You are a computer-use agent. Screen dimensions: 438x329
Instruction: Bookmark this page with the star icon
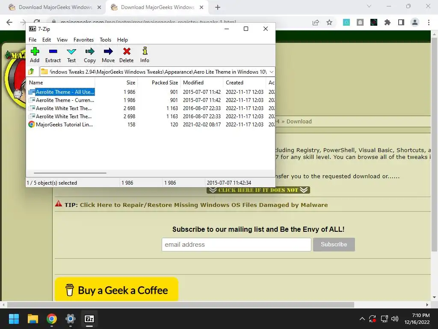[x=329, y=22]
